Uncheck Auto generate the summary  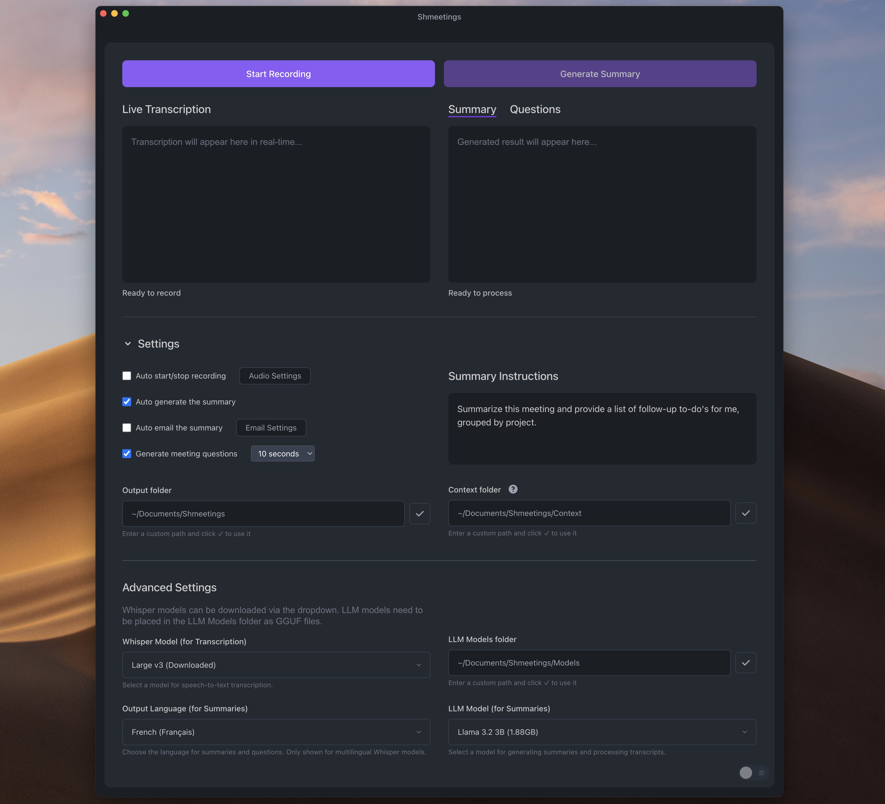point(127,401)
